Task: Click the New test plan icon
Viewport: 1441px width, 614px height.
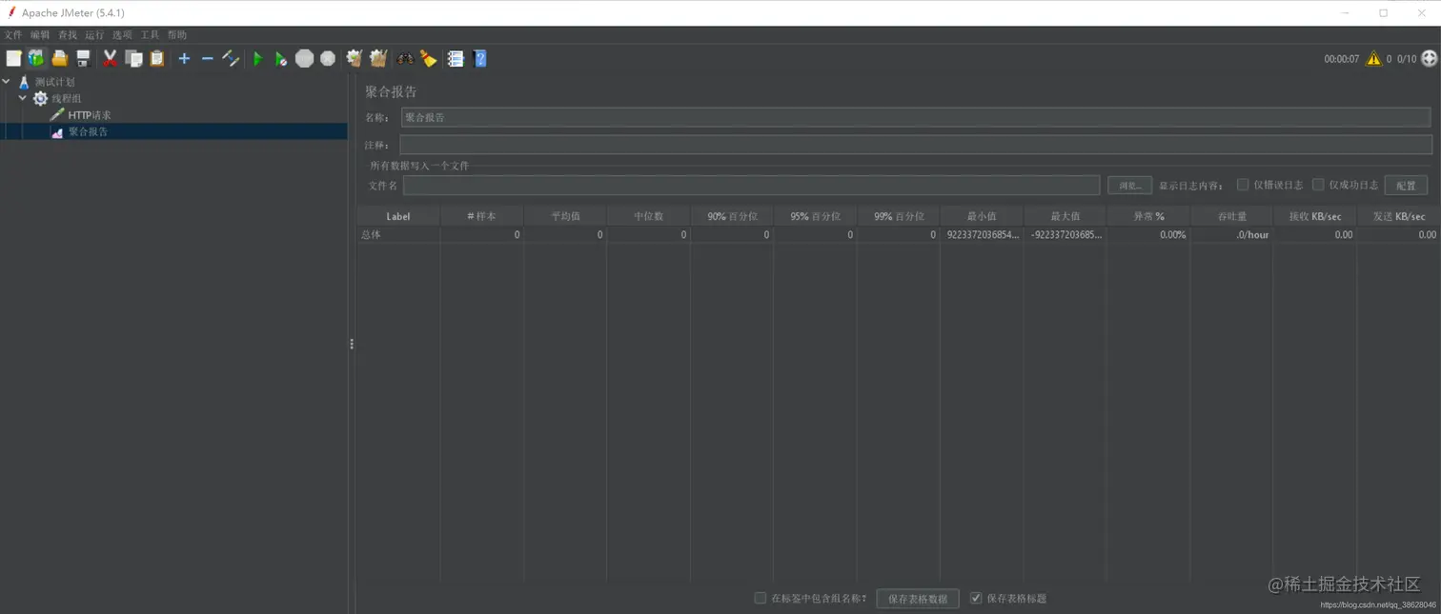Action: coord(13,59)
